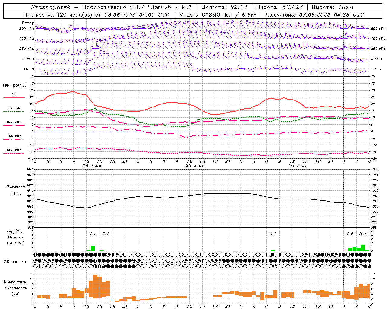
Task: Click the Конвективн. облачность (км) label
Action: 15,288
